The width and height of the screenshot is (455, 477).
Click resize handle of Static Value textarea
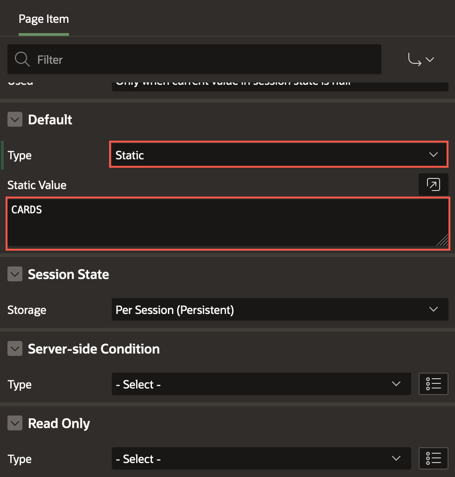point(442,240)
